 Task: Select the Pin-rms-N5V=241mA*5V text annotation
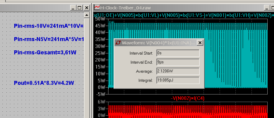pos(49,39)
